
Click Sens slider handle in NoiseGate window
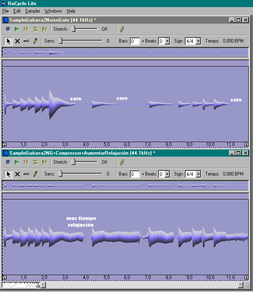60,41
